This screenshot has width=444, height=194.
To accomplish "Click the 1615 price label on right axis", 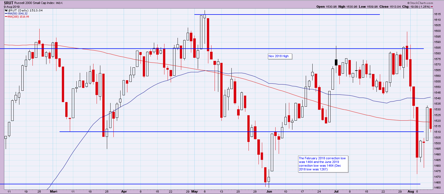I will (x=437, y=14).
